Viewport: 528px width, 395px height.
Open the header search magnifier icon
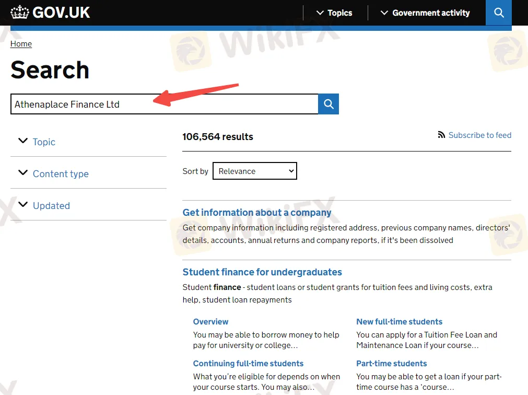point(499,13)
